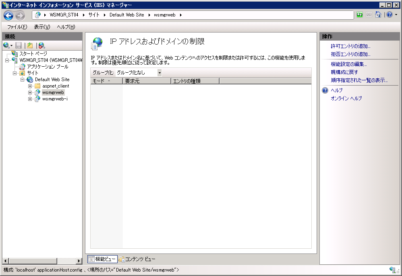Expand the aspnet_client tree node
This screenshot has height=276, width=402.
[x=30, y=86]
